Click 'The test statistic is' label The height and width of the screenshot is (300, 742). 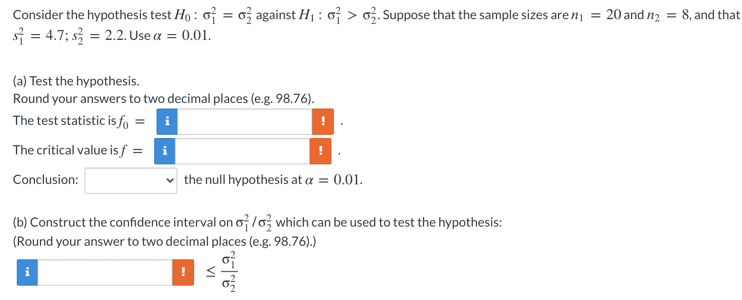64,120
